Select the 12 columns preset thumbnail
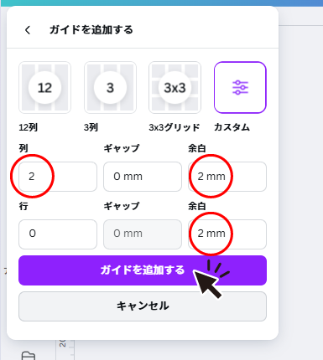 (44, 88)
